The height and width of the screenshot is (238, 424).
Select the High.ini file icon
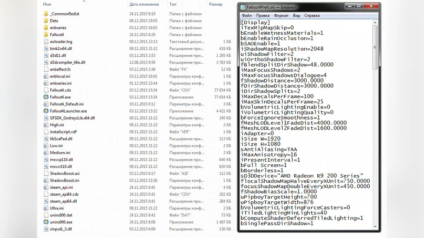click(46, 125)
